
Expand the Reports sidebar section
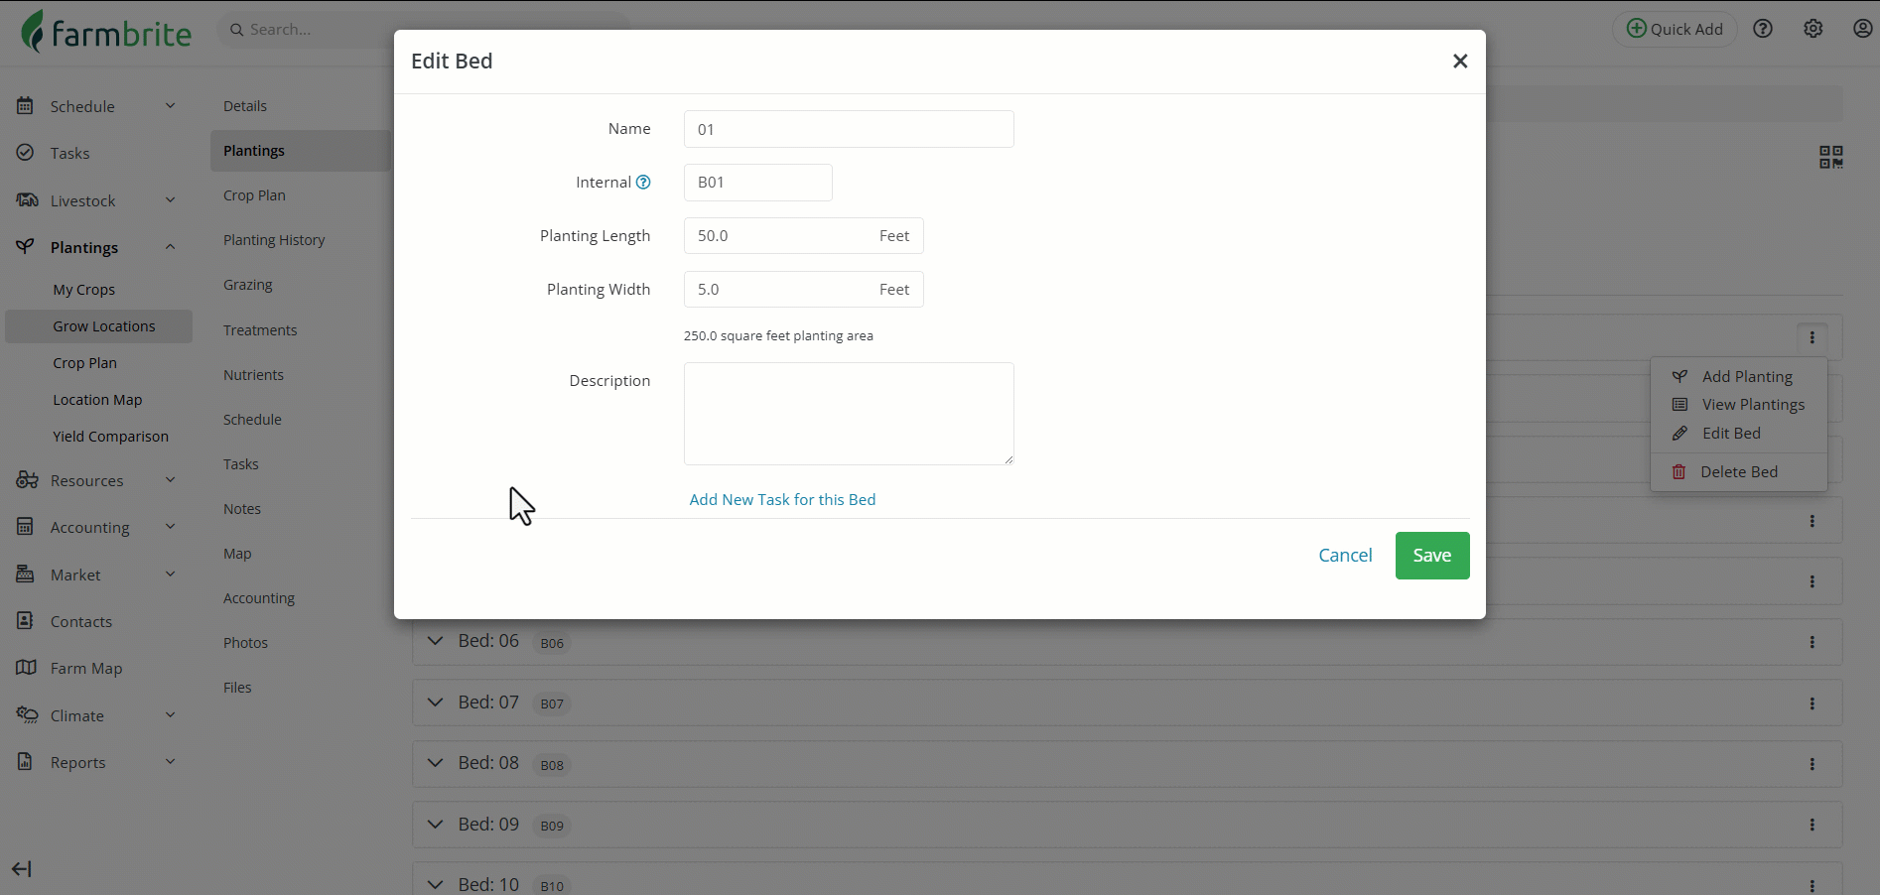coord(170,762)
